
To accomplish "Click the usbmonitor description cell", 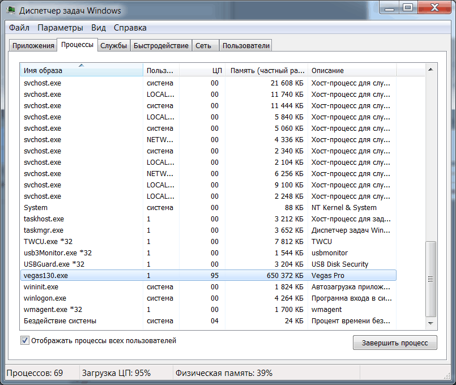I will pyautogui.click(x=330, y=253).
